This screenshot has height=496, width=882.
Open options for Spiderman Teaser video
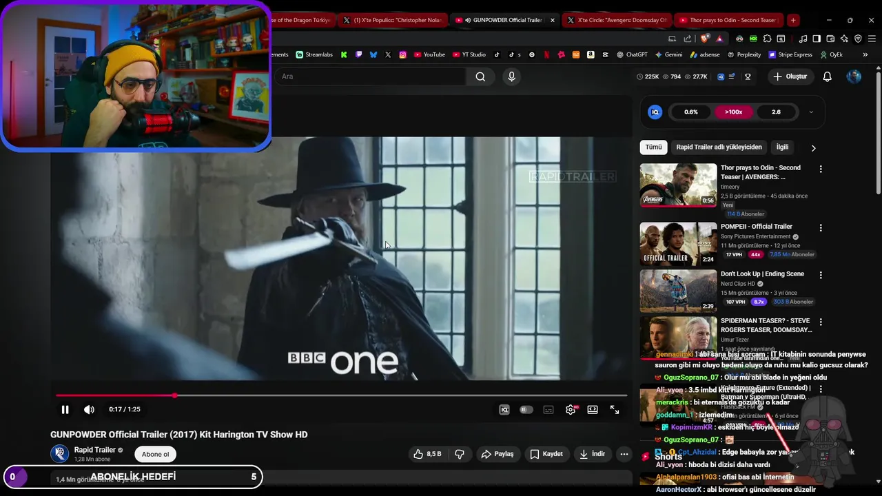click(x=821, y=322)
